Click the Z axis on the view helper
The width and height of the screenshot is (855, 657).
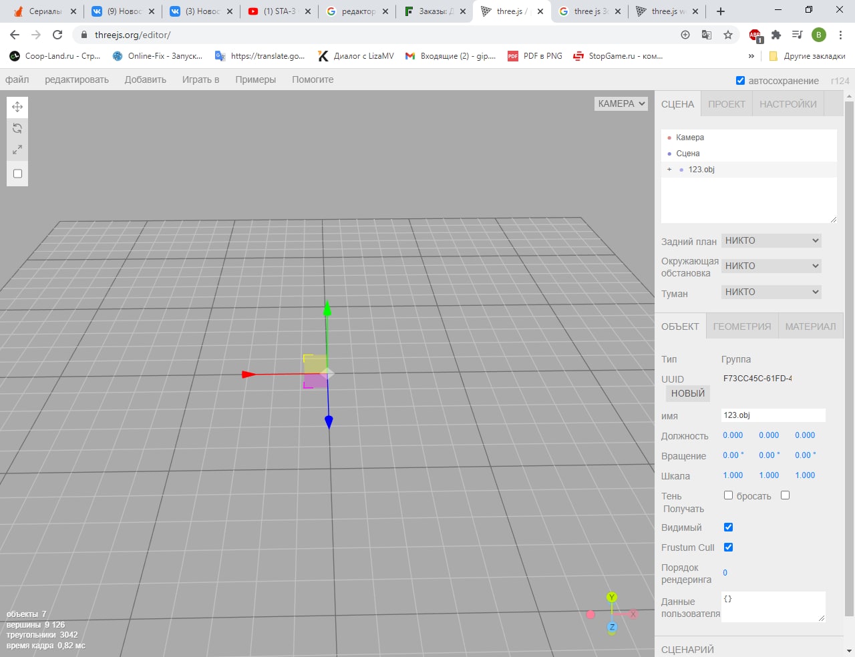pyautogui.click(x=612, y=627)
